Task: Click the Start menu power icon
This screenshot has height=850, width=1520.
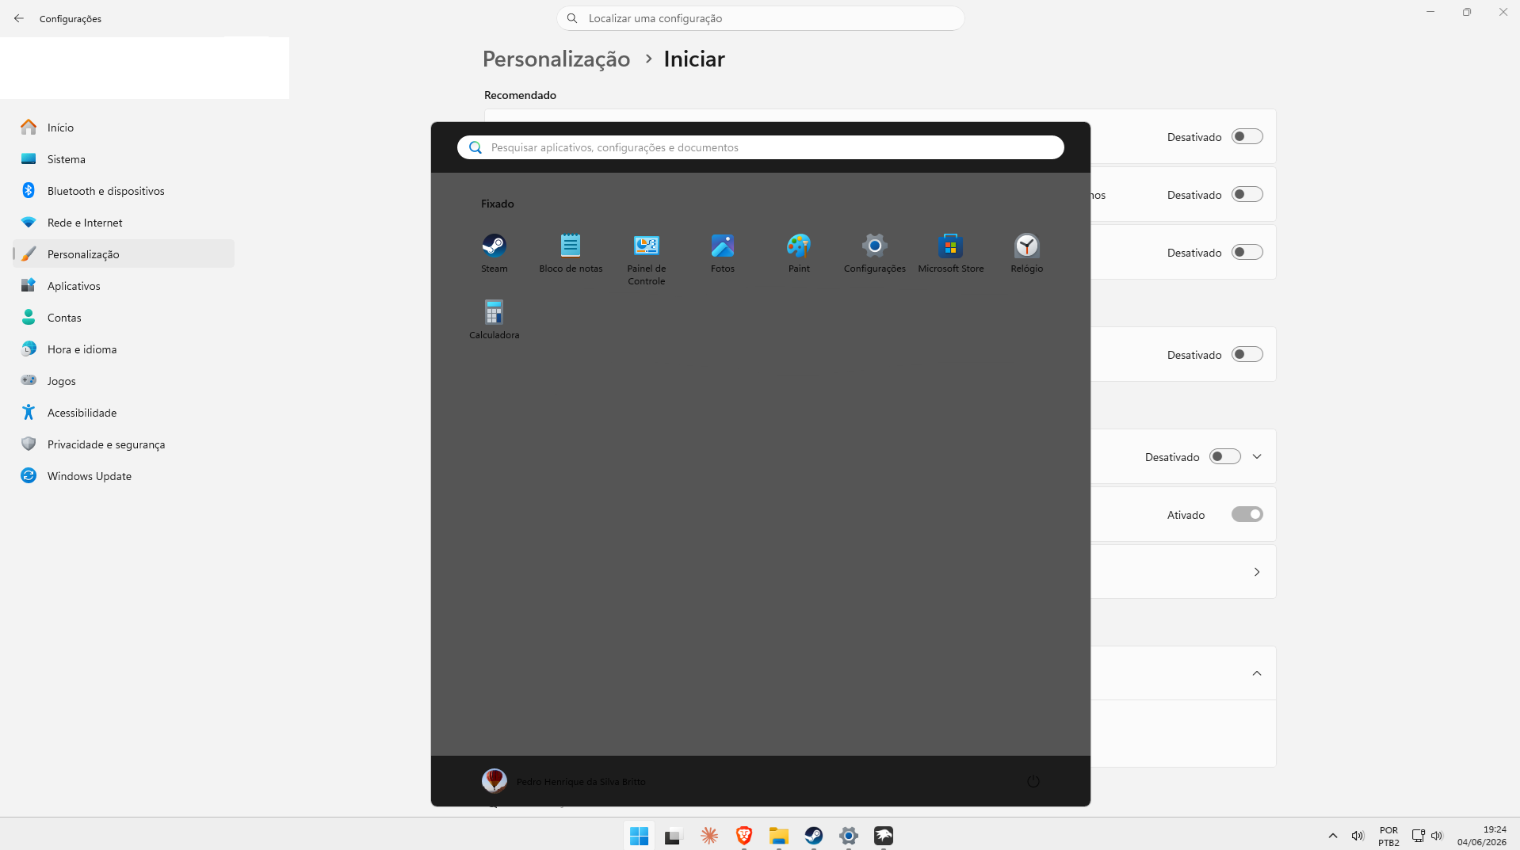Action: pyautogui.click(x=1033, y=781)
